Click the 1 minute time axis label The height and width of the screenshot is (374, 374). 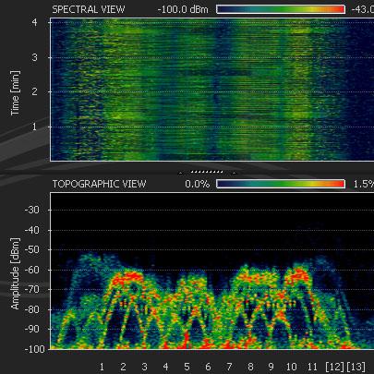[34, 127]
